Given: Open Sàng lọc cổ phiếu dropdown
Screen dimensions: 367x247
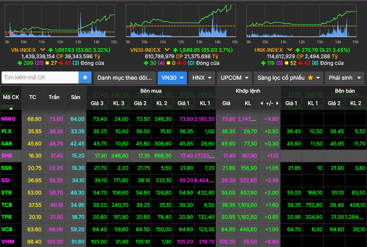Looking at the screenshot, I should coord(288,78).
